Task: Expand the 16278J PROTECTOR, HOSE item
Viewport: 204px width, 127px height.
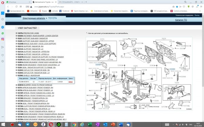Action: (17, 33)
